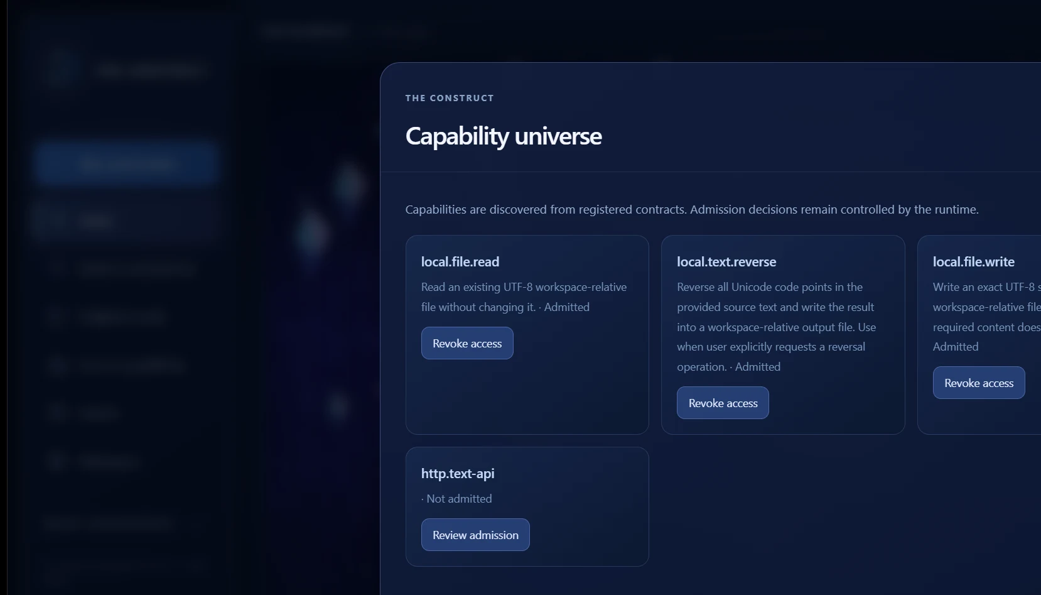Select the local.text.reverse card title
1041x595 pixels.
click(x=726, y=261)
